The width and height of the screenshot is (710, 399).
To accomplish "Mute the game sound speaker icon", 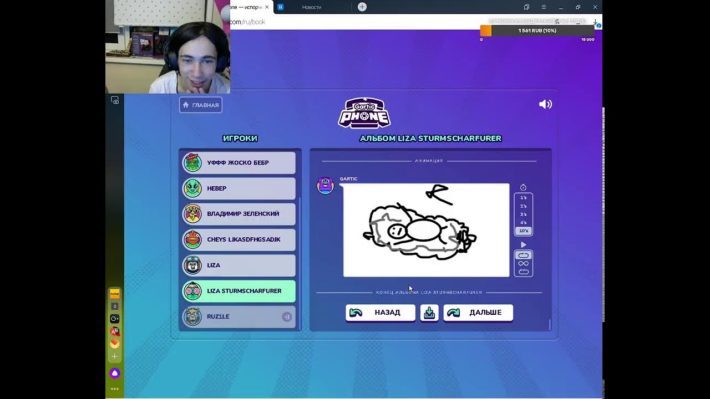I will pos(545,104).
